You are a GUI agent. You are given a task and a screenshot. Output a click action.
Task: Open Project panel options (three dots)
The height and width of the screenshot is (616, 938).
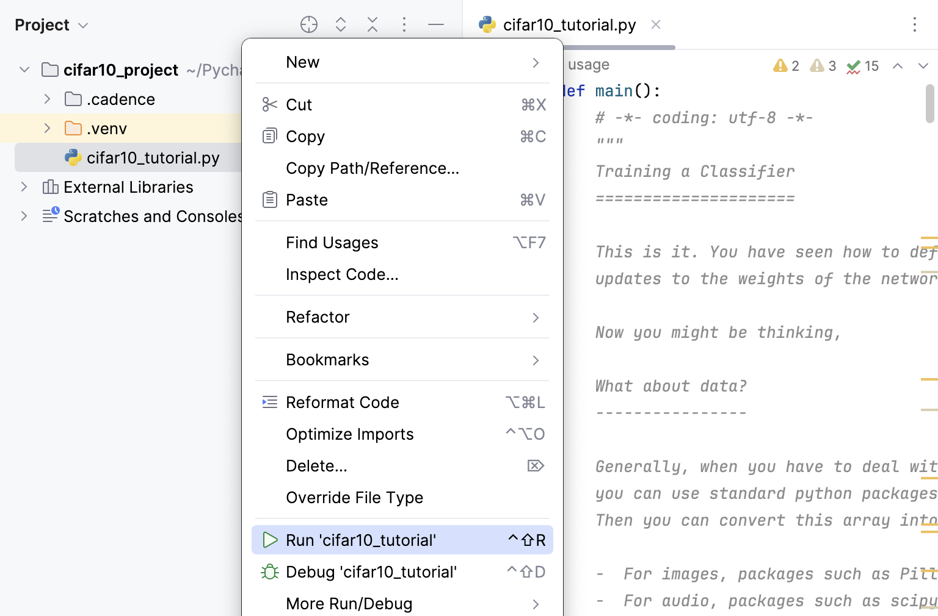(404, 24)
